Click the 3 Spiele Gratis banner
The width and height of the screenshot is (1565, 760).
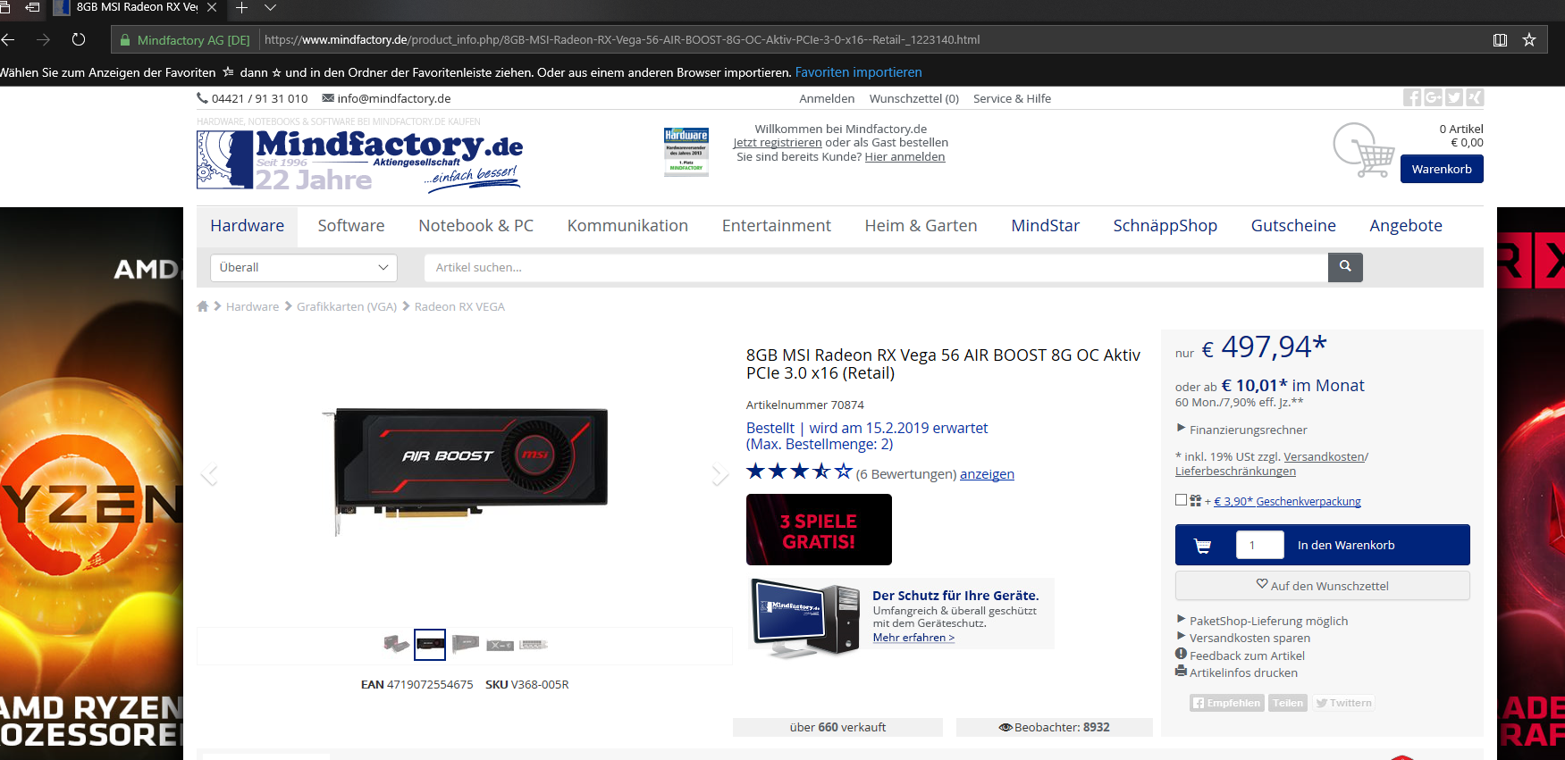(819, 530)
